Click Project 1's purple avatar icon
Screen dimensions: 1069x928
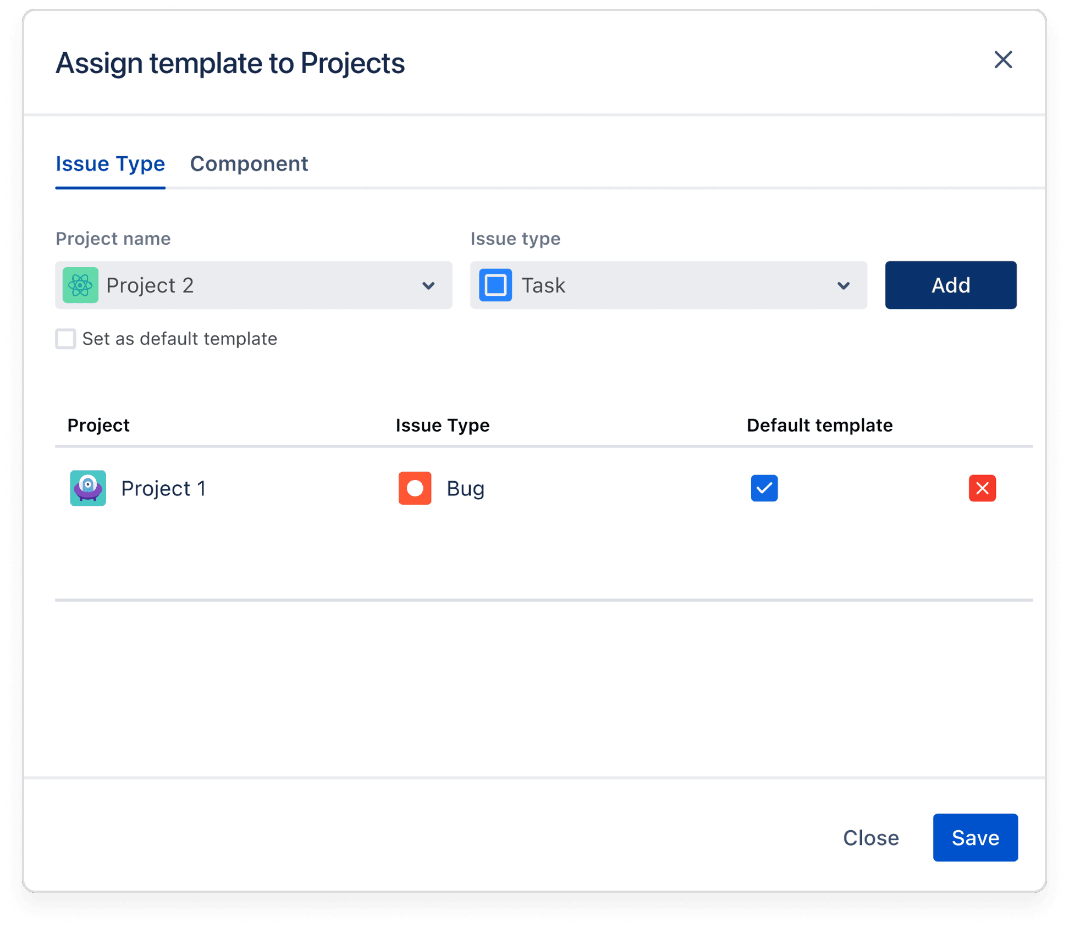(88, 488)
